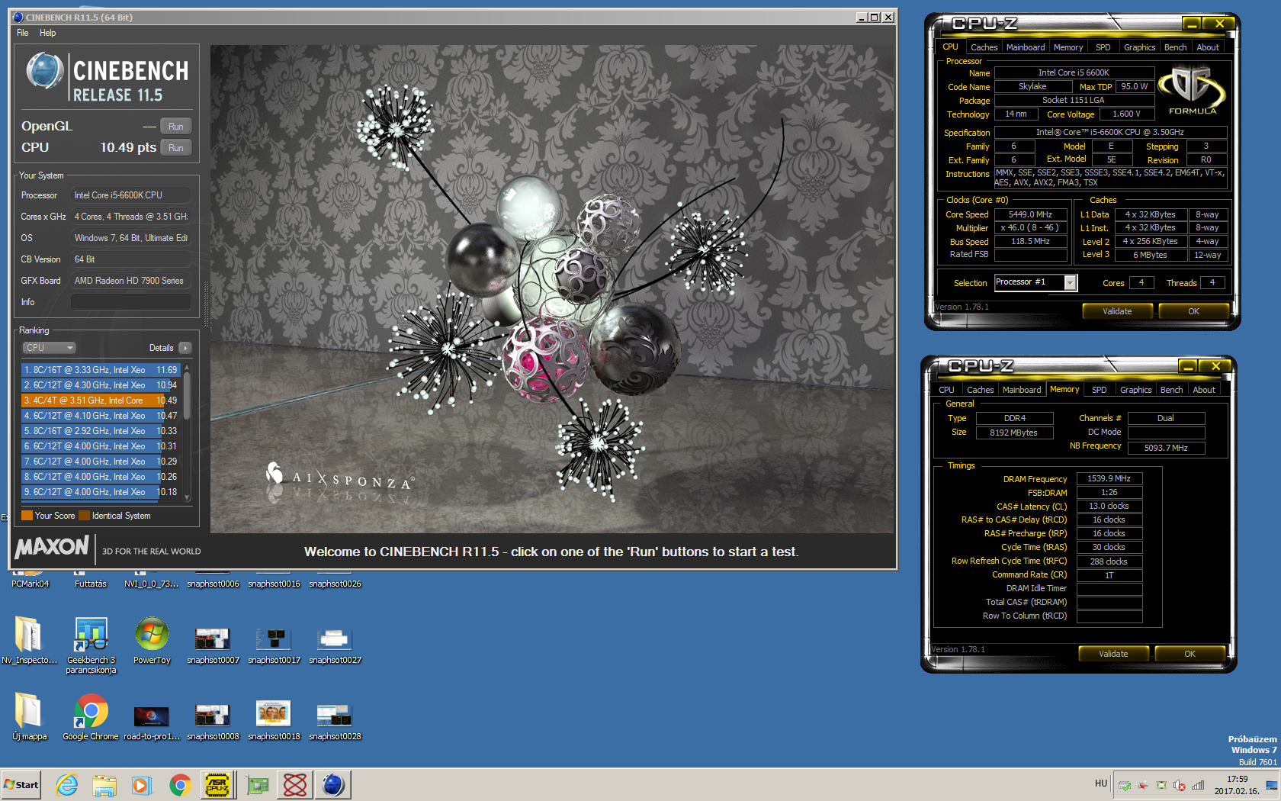Open About tab in upper CPU-Z
This screenshot has height=801, width=1281.
1207,47
